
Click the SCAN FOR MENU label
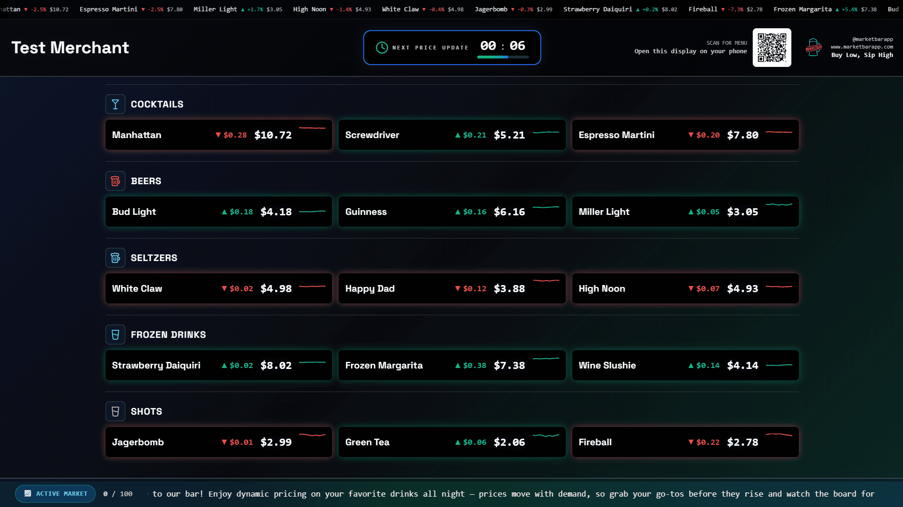click(x=726, y=43)
